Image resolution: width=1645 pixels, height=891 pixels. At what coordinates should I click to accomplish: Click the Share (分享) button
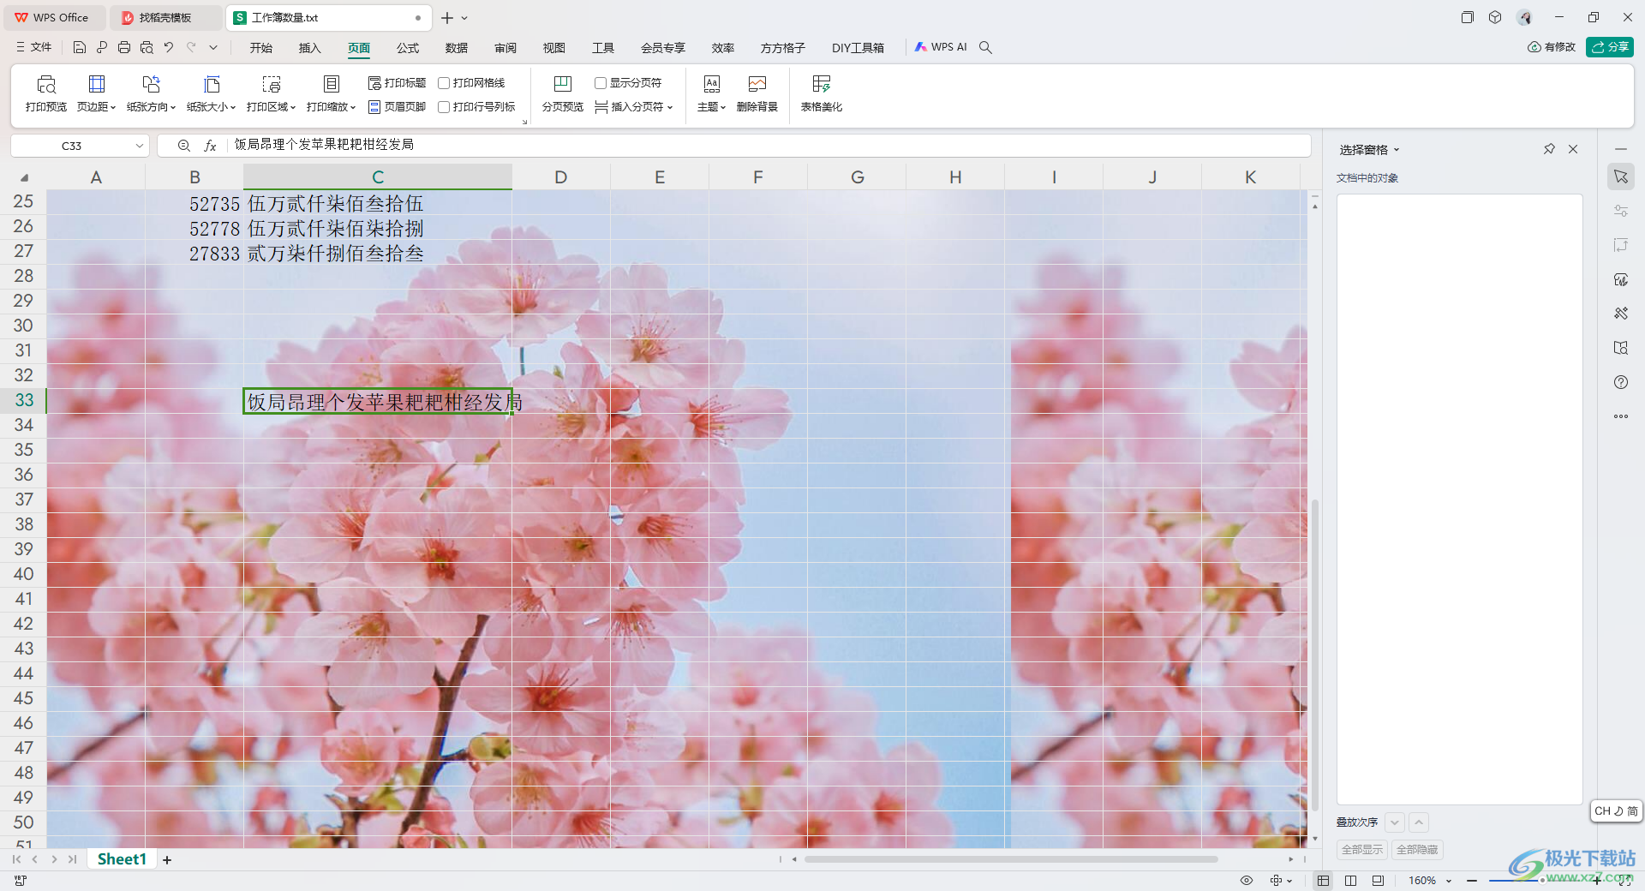(1609, 47)
